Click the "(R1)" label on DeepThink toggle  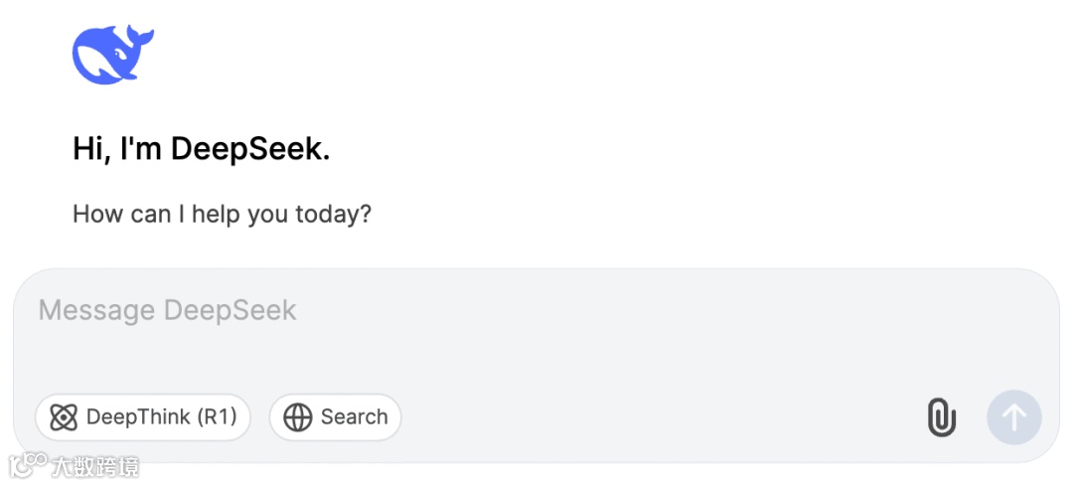(x=217, y=417)
